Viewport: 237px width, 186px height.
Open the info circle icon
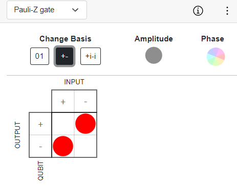(x=198, y=11)
